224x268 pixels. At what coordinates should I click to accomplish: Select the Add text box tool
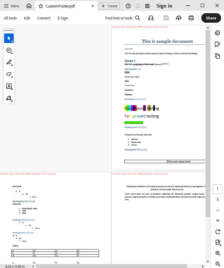coord(9,86)
